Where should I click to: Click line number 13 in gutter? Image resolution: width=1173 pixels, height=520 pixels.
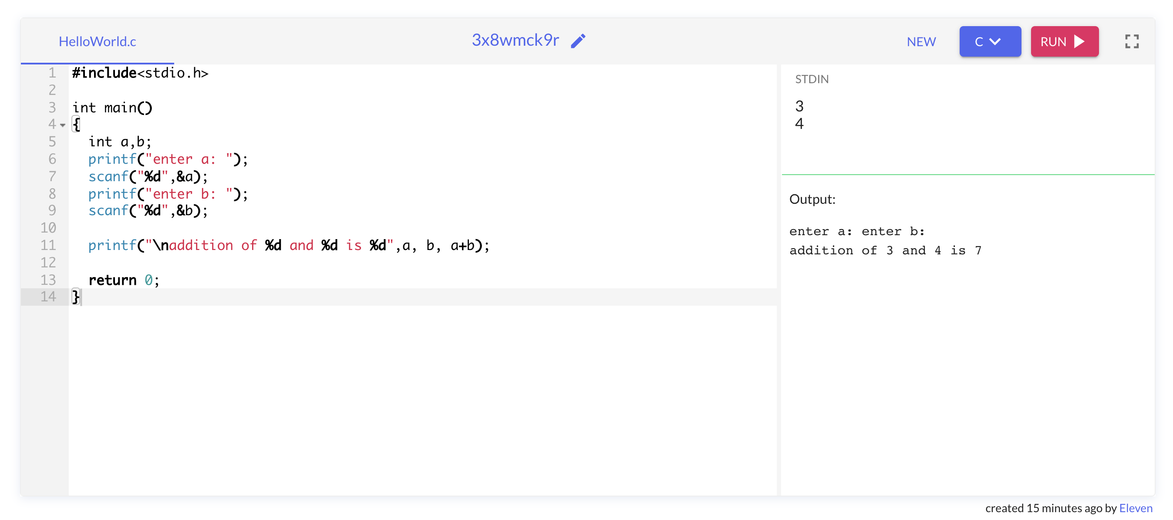[48, 280]
